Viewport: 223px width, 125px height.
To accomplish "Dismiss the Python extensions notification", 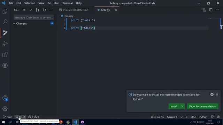I will coord(217,94).
